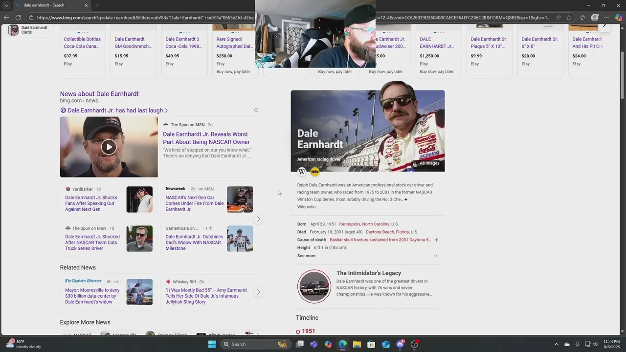Open 'Explore More News' section heading
The width and height of the screenshot is (626, 352).
coord(85,322)
